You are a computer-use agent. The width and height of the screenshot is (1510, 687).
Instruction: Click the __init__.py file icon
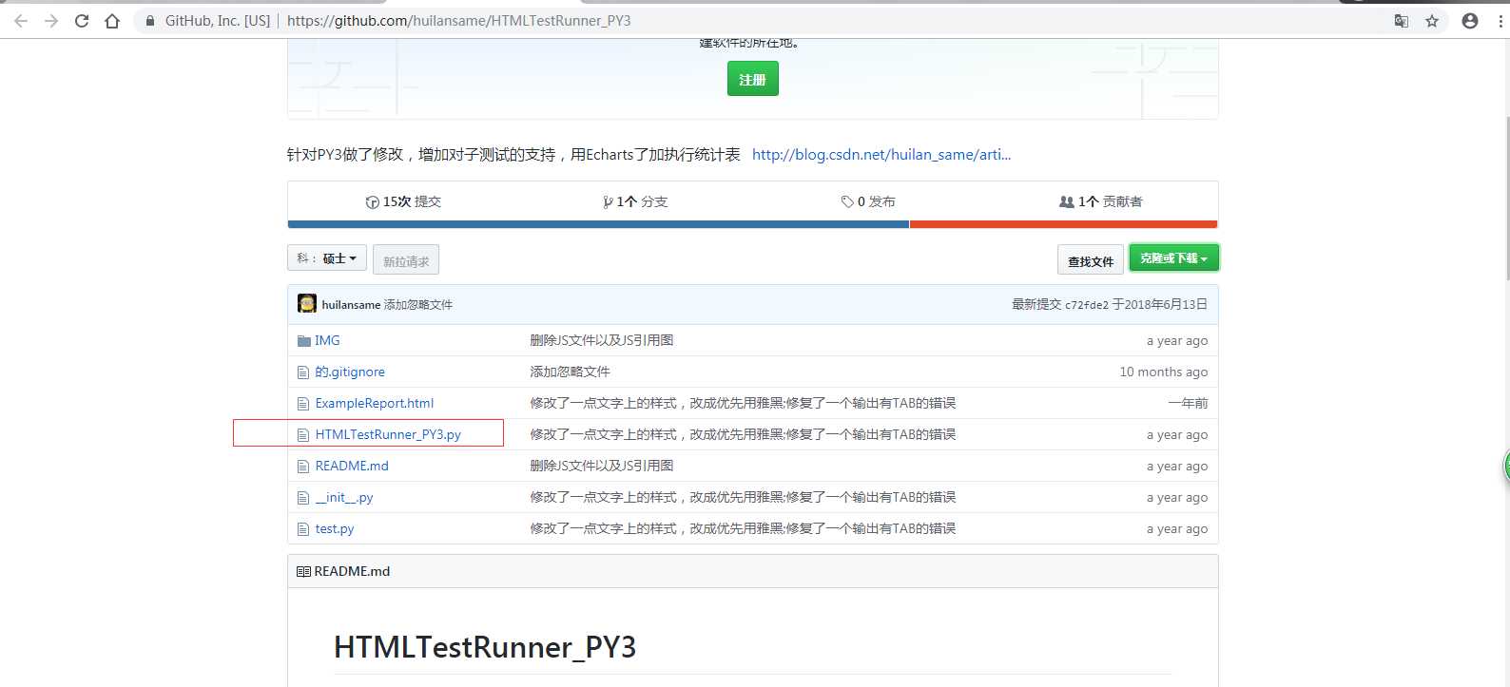point(303,498)
